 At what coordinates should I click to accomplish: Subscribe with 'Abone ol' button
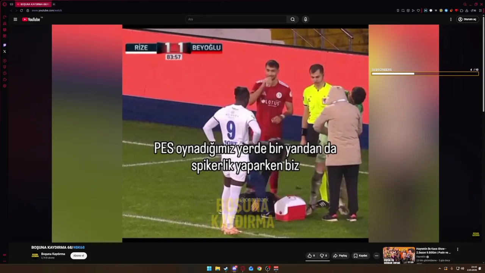tap(78, 256)
